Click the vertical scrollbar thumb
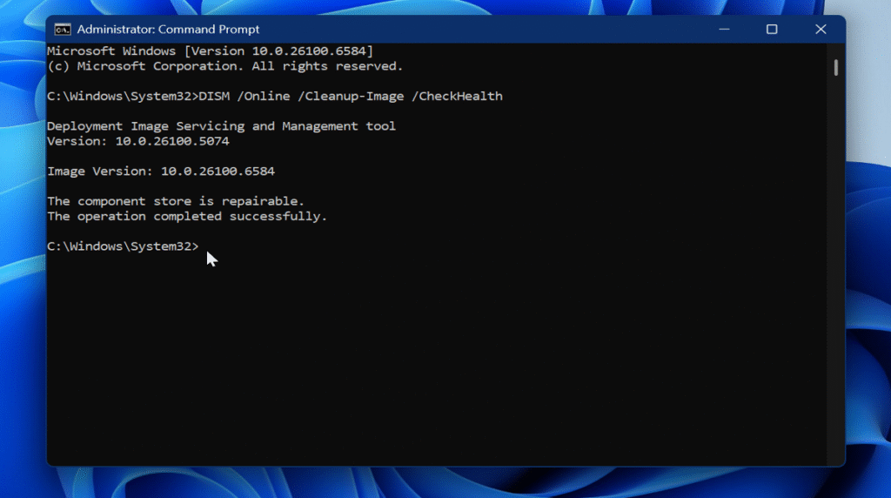Screen dimensions: 891x498 (x=836, y=68)
